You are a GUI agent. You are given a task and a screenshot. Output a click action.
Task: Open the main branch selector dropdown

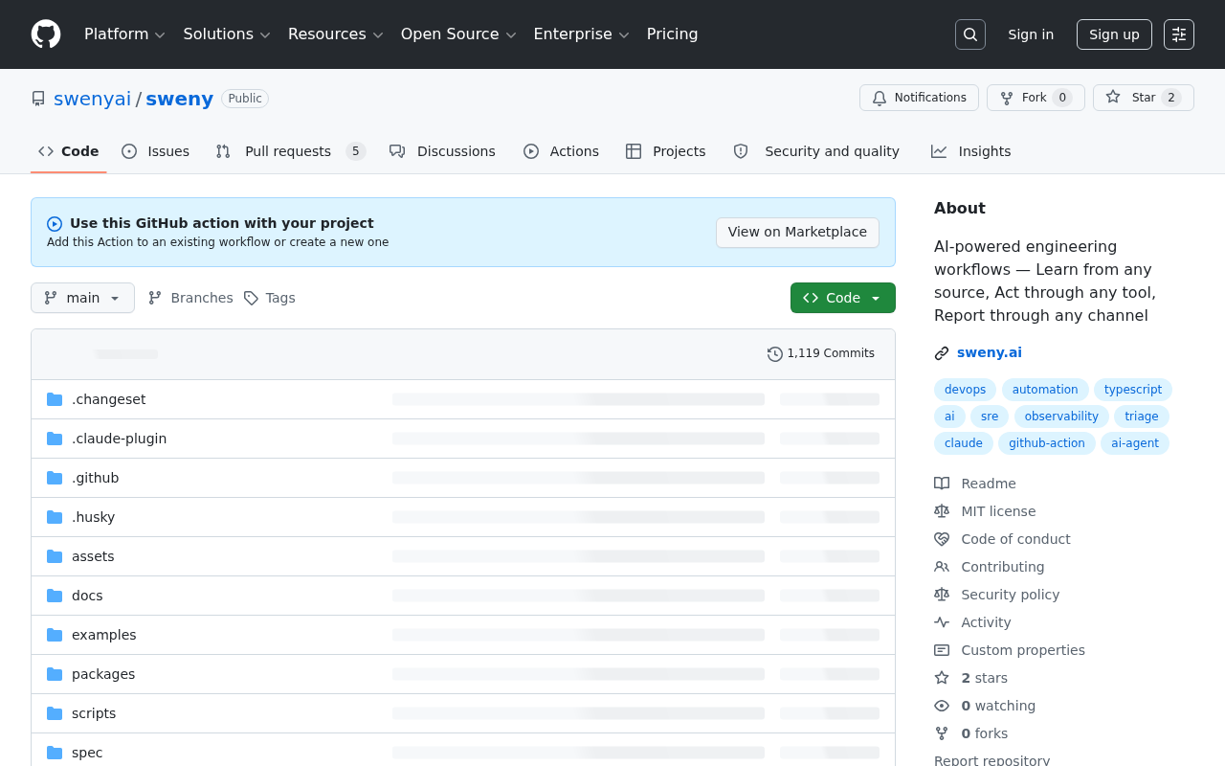[x=82, y=298]
